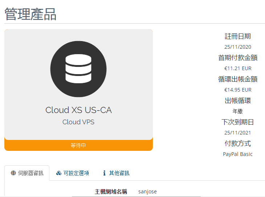
Task: Click the sanjose hostname value
Action: click(x=147, y=192)
